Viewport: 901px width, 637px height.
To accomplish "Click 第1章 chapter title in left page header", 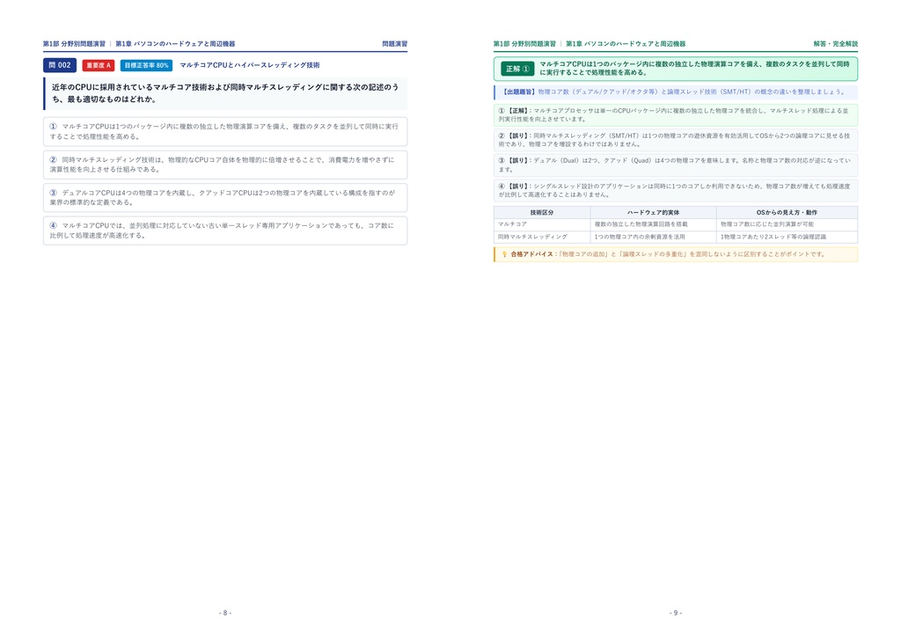I will [175, 44].
